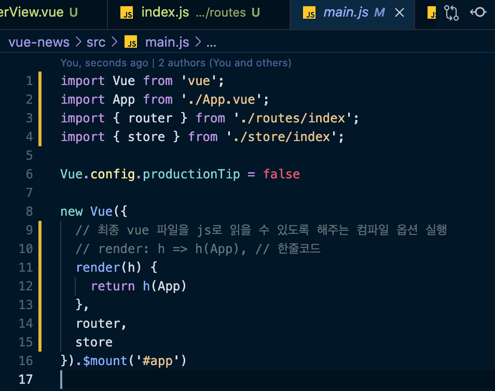Click the partially visible JS tab icon at right
Image resolution: width=495 pixels, height=391 pixels.
(432, 13)
